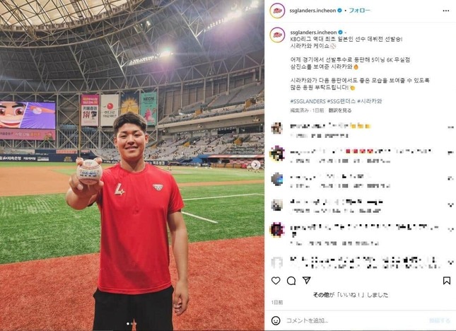The width and height of the screenshot is (456, 331).
Task: Open comments with the speech bubble icon
Action: (291, 281)
